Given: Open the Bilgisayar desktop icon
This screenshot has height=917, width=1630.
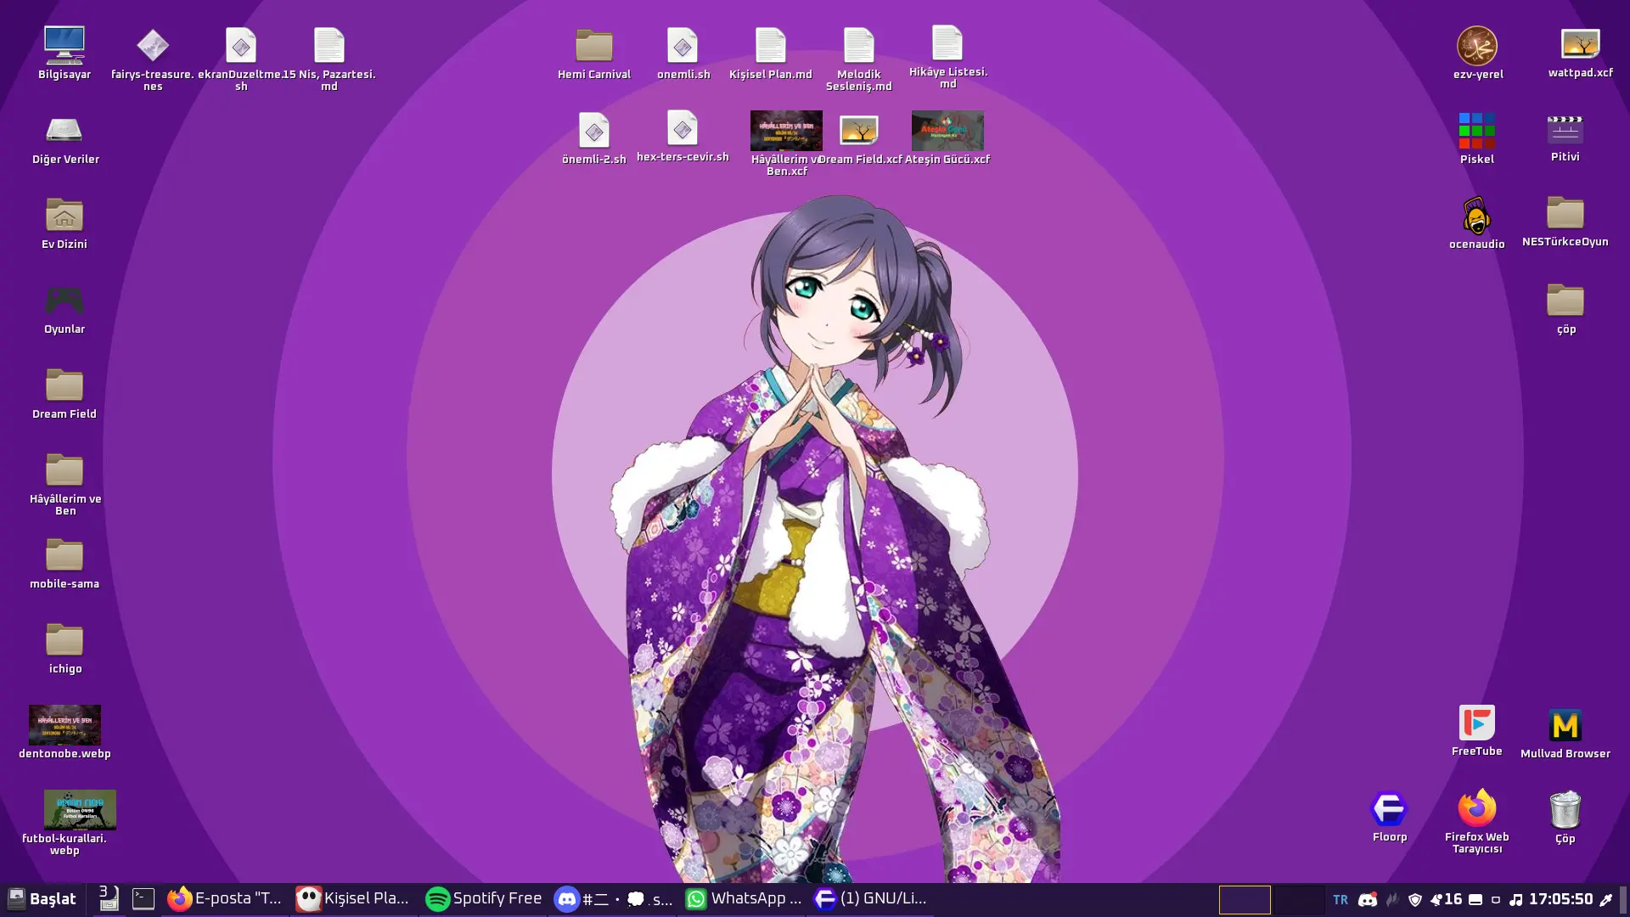Looking at the screenshot, I should 65,46.
